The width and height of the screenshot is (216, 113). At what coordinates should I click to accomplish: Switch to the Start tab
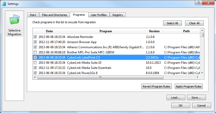[33, 15]
